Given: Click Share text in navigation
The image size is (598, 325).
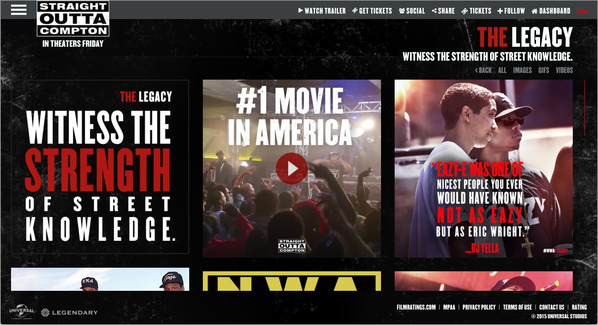Looking at the screenshot, I should [x=446, y=11].
